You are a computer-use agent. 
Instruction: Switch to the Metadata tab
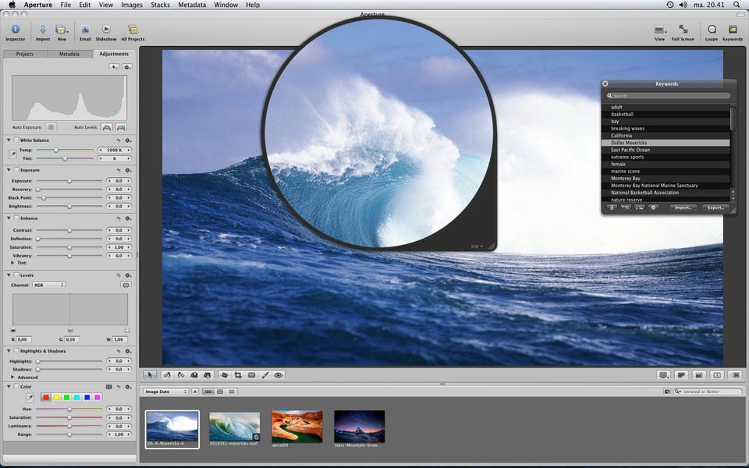tap(69, 55)
